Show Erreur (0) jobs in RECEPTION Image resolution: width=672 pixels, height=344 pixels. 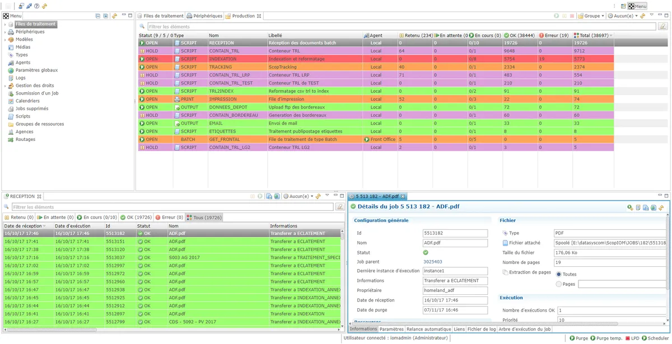169,217
